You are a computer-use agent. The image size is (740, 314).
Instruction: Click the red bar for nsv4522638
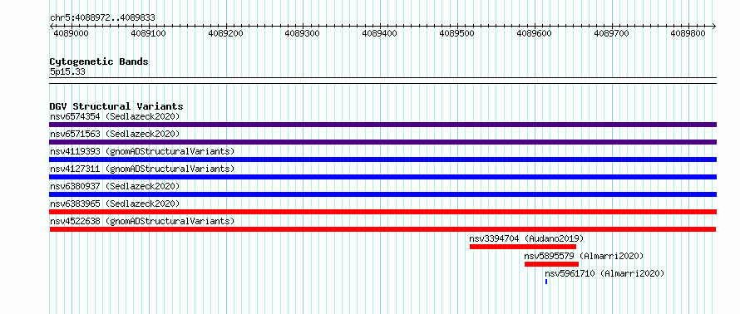pos(382,229)
